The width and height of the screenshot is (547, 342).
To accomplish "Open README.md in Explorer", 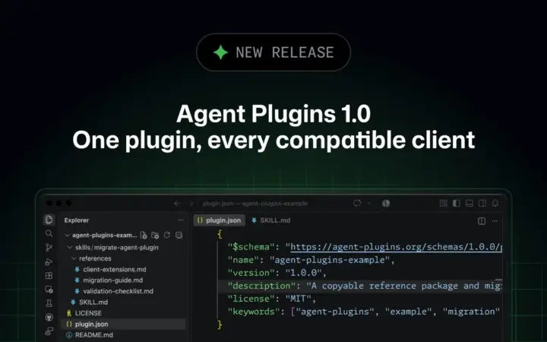I will pos(90,335).
